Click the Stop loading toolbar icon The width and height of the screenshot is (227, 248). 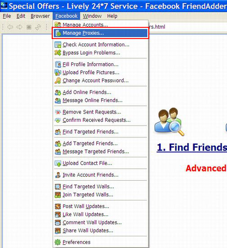click(29, 27)
